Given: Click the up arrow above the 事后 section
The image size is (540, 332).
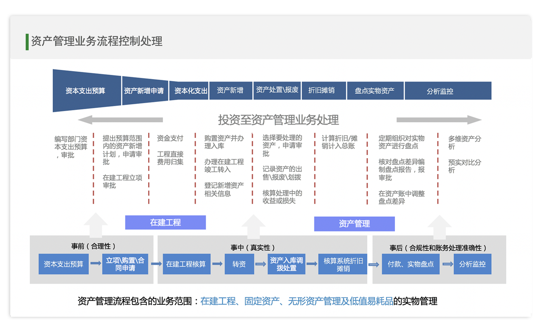Looking at the screenshot, I should [439, 227].
